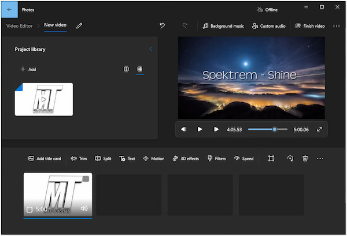Open storyboard more options menu

tap(320, 159)
